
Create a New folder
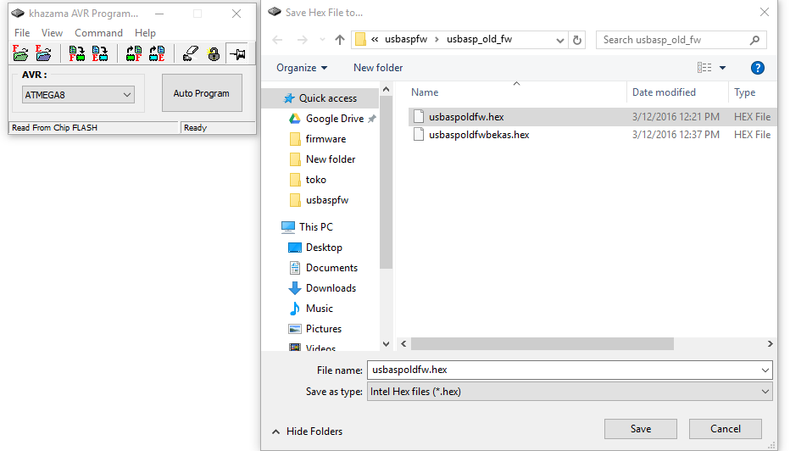378,68
